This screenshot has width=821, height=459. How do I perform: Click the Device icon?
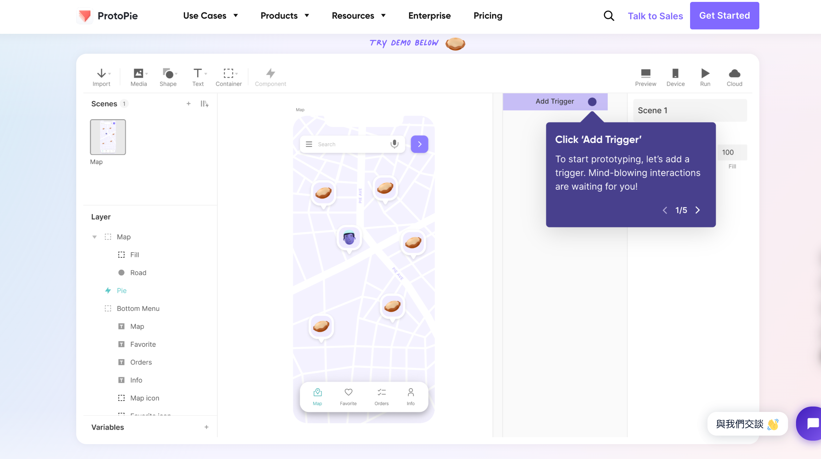coord(675,74)
